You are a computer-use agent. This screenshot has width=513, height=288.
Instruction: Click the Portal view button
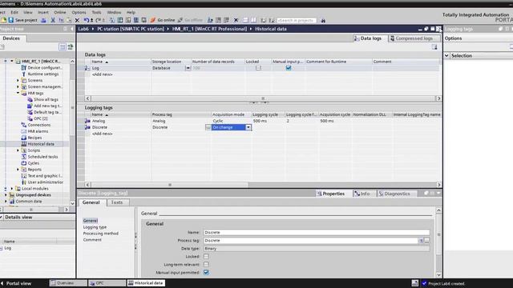pos(16,283)
